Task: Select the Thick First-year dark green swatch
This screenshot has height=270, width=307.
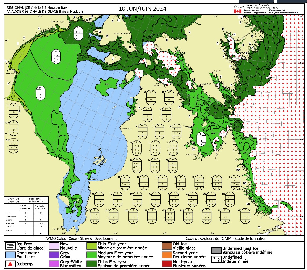Action: [92, 263]
